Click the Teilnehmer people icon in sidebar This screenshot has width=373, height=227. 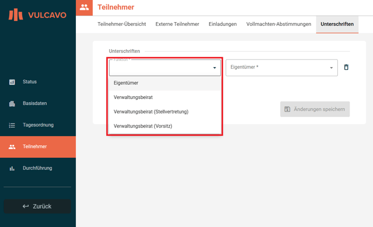click(x=12, y=147)
